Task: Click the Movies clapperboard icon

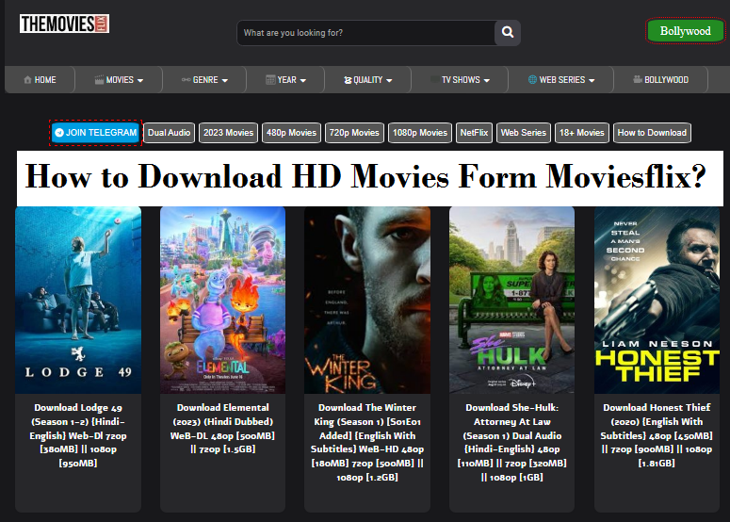Action: [x=99, y=80]
